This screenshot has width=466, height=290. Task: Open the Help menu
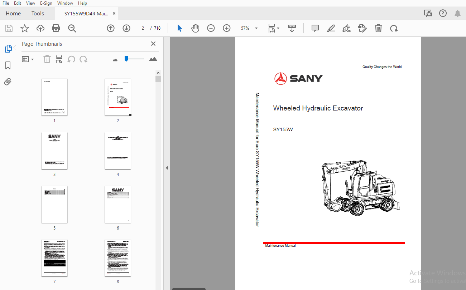[82, 3]
